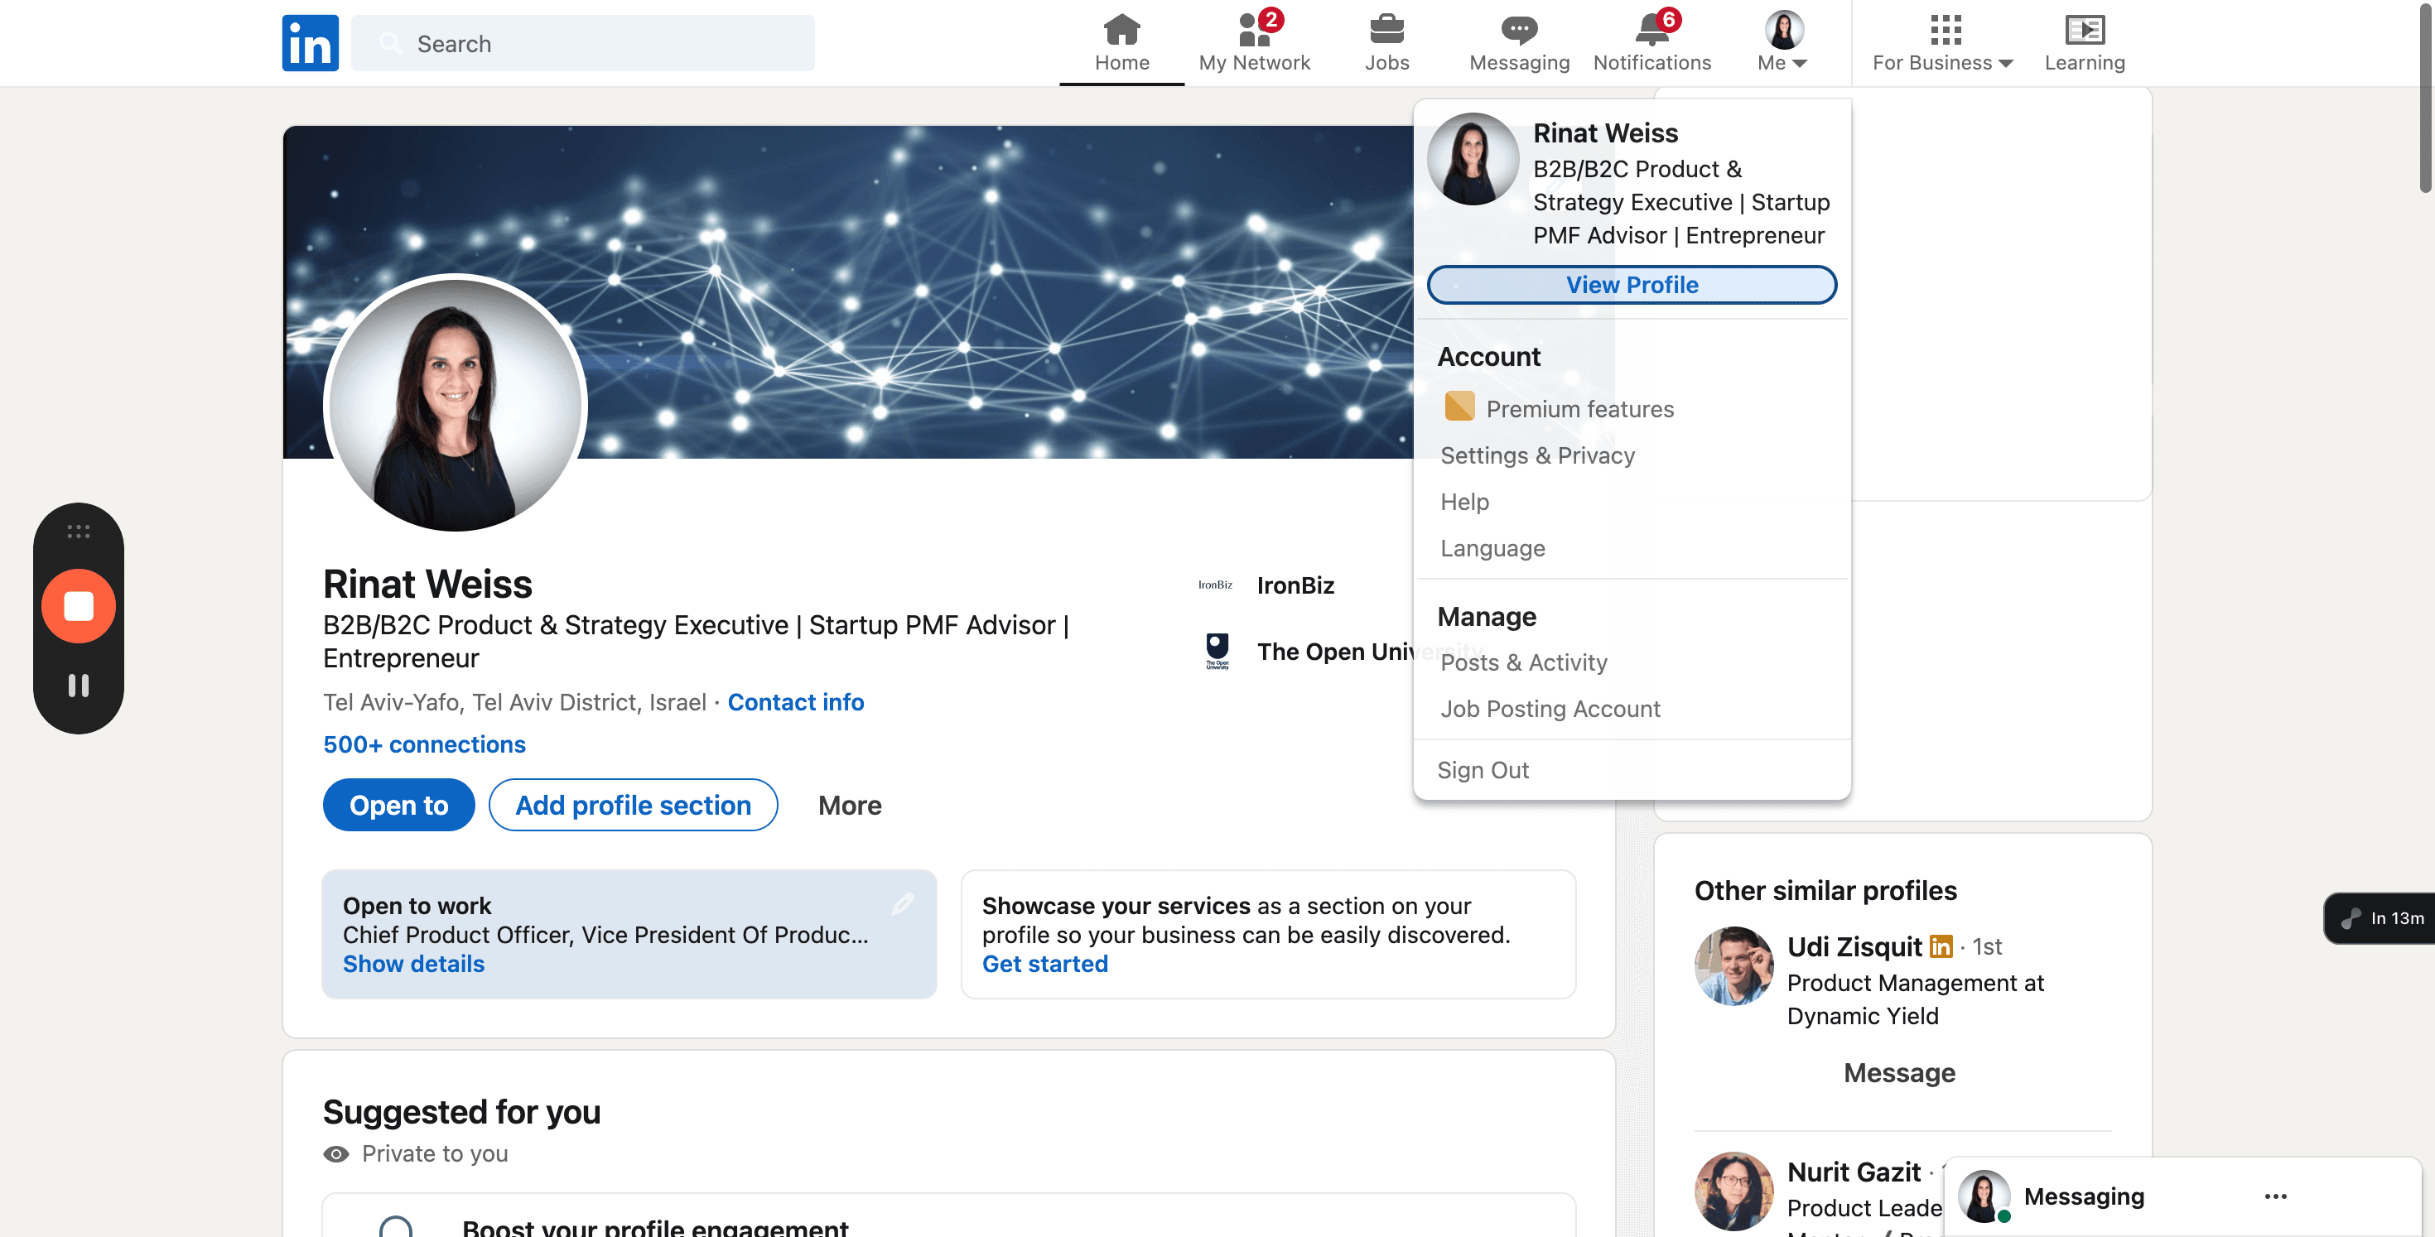Image resolution: width=2435 pixels, height=1237 pixels.
Task: Click the LinkedIn badge next to Udi Zisquit
Action: click(1941, 946)
